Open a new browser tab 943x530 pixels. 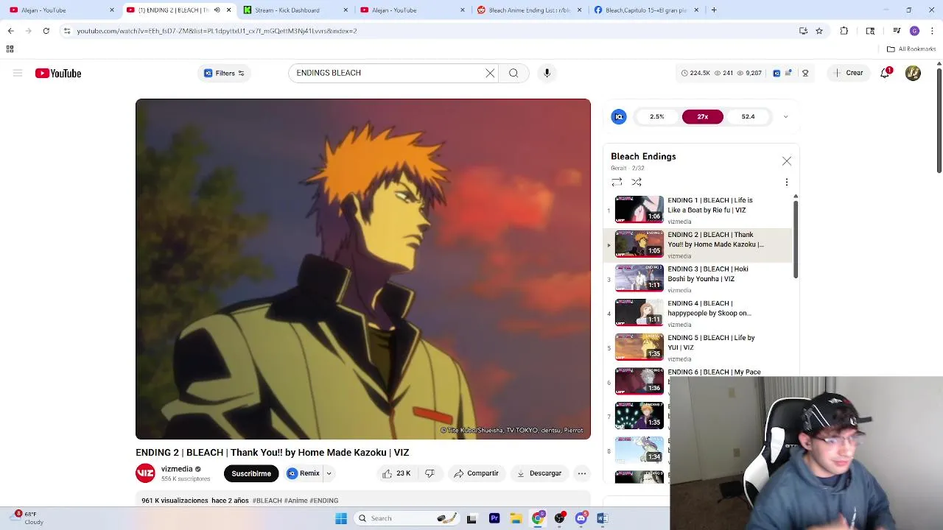click(x=714, y=10)
